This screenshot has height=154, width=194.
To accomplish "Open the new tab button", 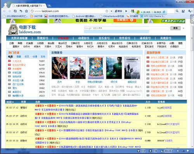I will point(49,6).
